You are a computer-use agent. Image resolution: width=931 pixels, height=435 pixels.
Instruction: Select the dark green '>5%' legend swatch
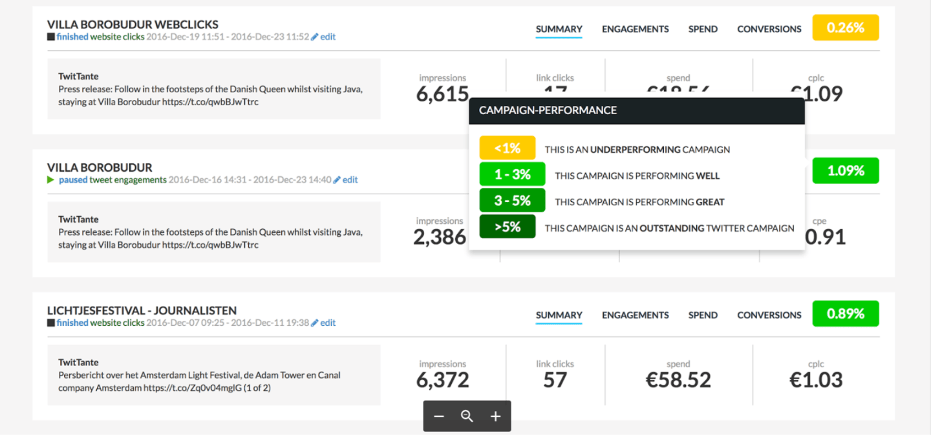tap(508, 227)
